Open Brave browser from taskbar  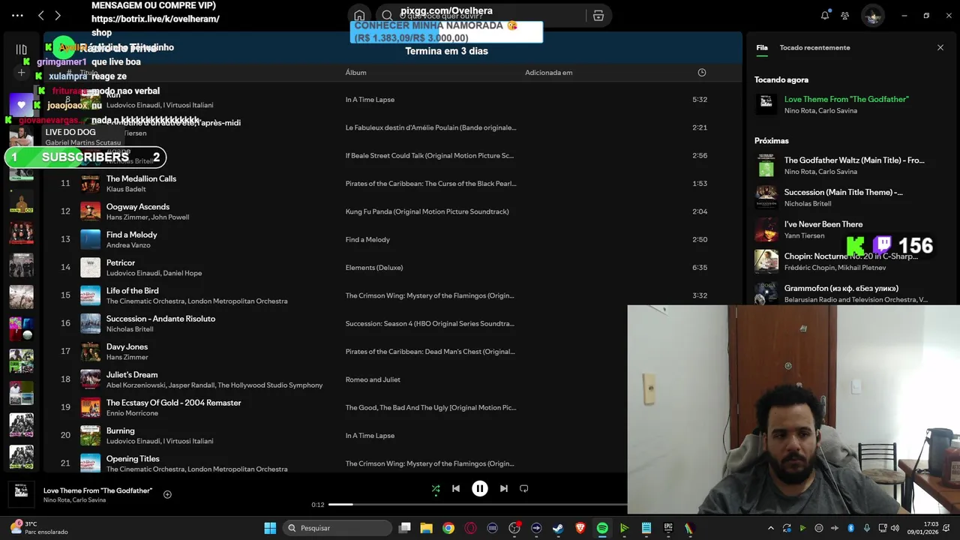pos(580,528)
